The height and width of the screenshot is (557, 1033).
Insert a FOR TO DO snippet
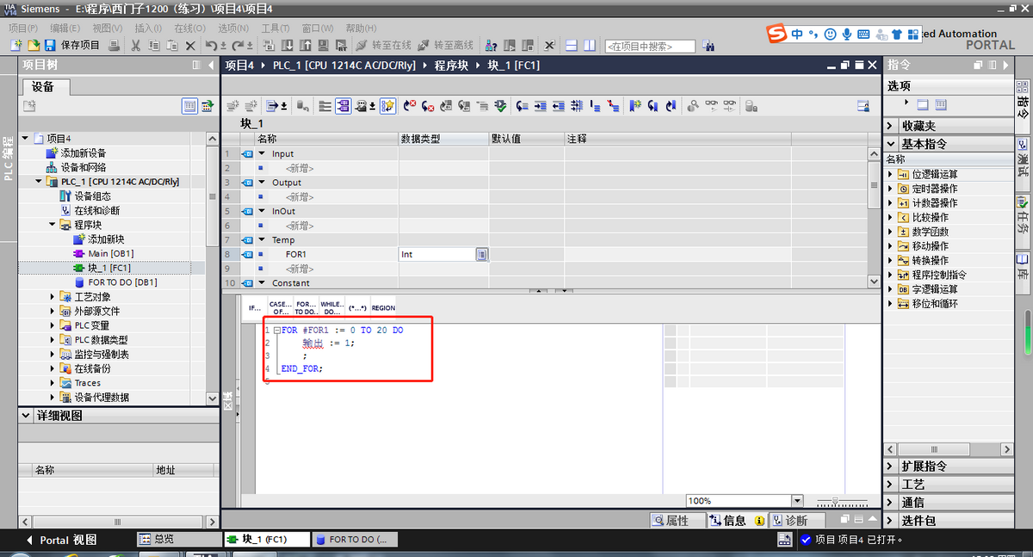coord(305,307)
